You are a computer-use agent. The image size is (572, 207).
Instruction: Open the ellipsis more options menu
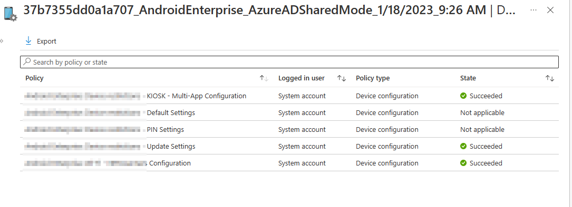tap(534, 10)
